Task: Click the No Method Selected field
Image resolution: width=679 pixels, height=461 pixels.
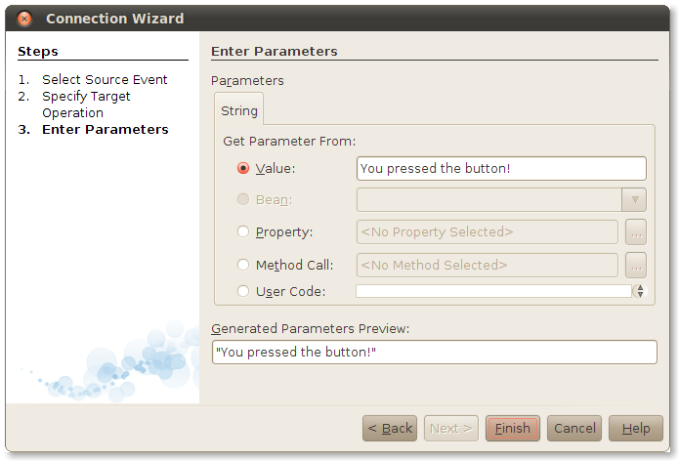Action: [487, 265]
